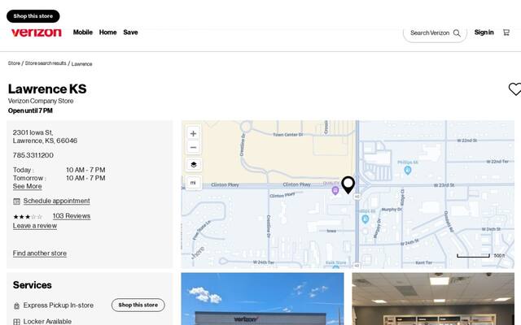
Task: Open the Schedule appointment link
Action: coord(56,201)
